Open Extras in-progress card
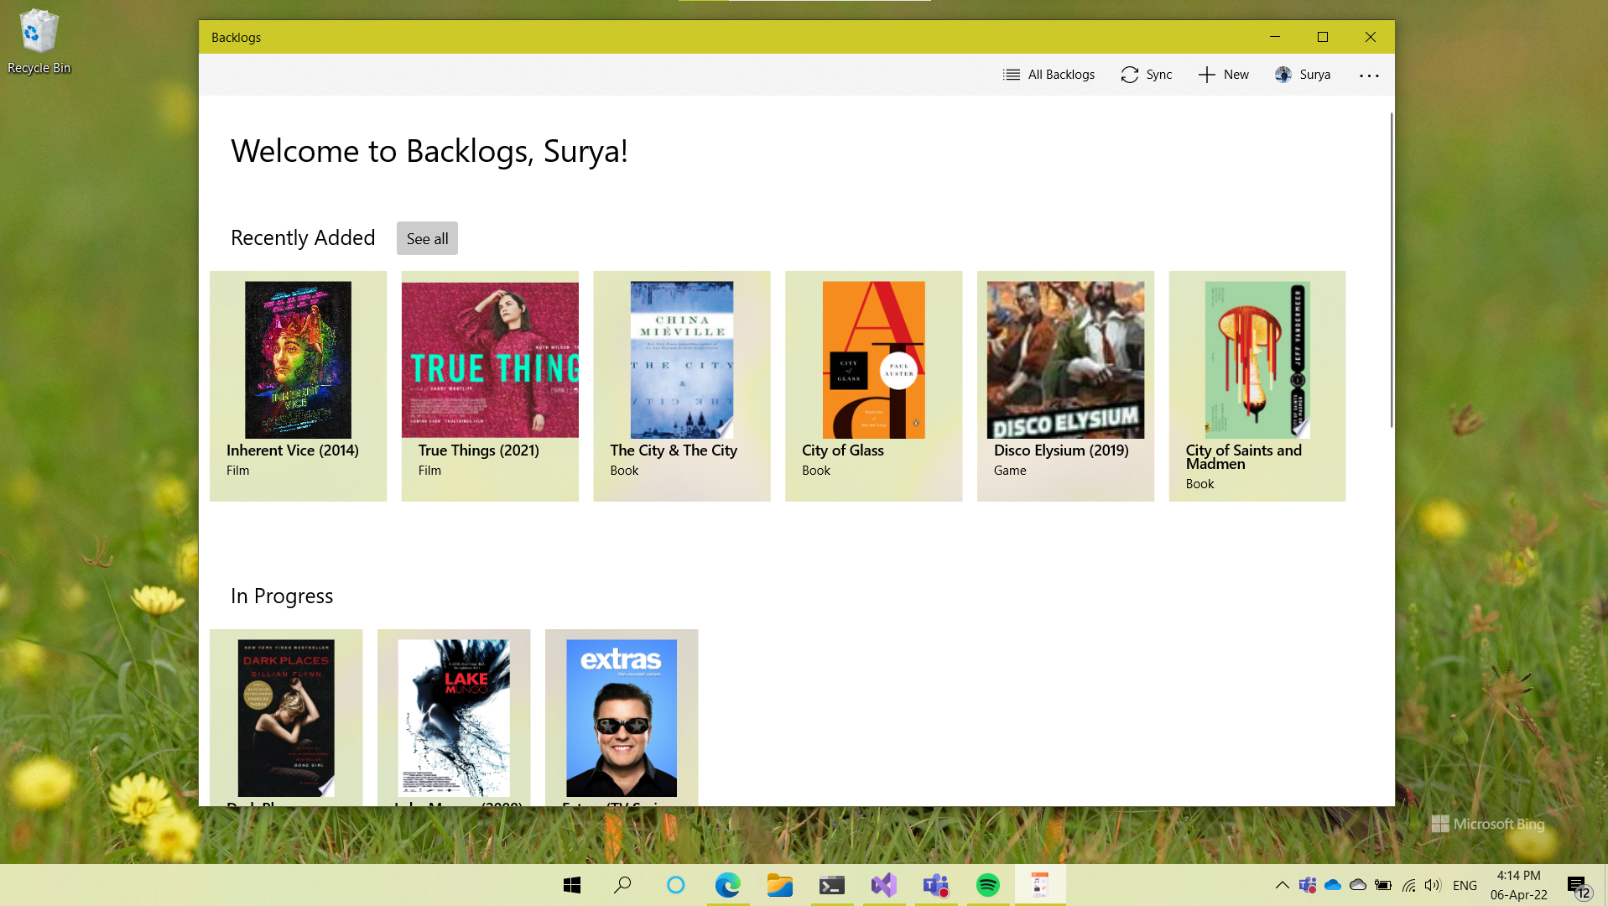This screenshot has height=906, width=1608. tap(622, 717)
